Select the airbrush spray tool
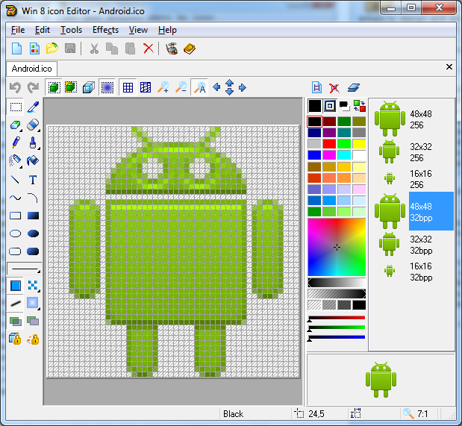 (x=15, y=161)
